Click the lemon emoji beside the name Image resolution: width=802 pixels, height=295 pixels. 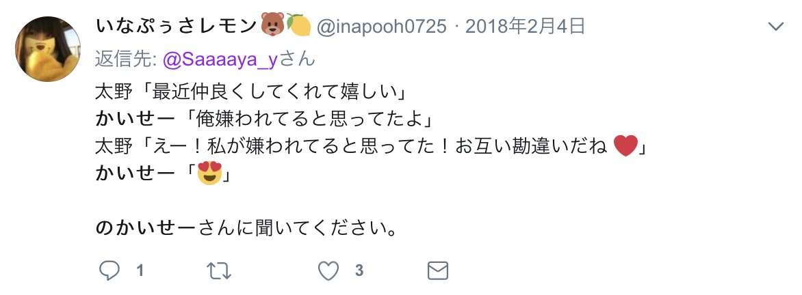[299, 25]
